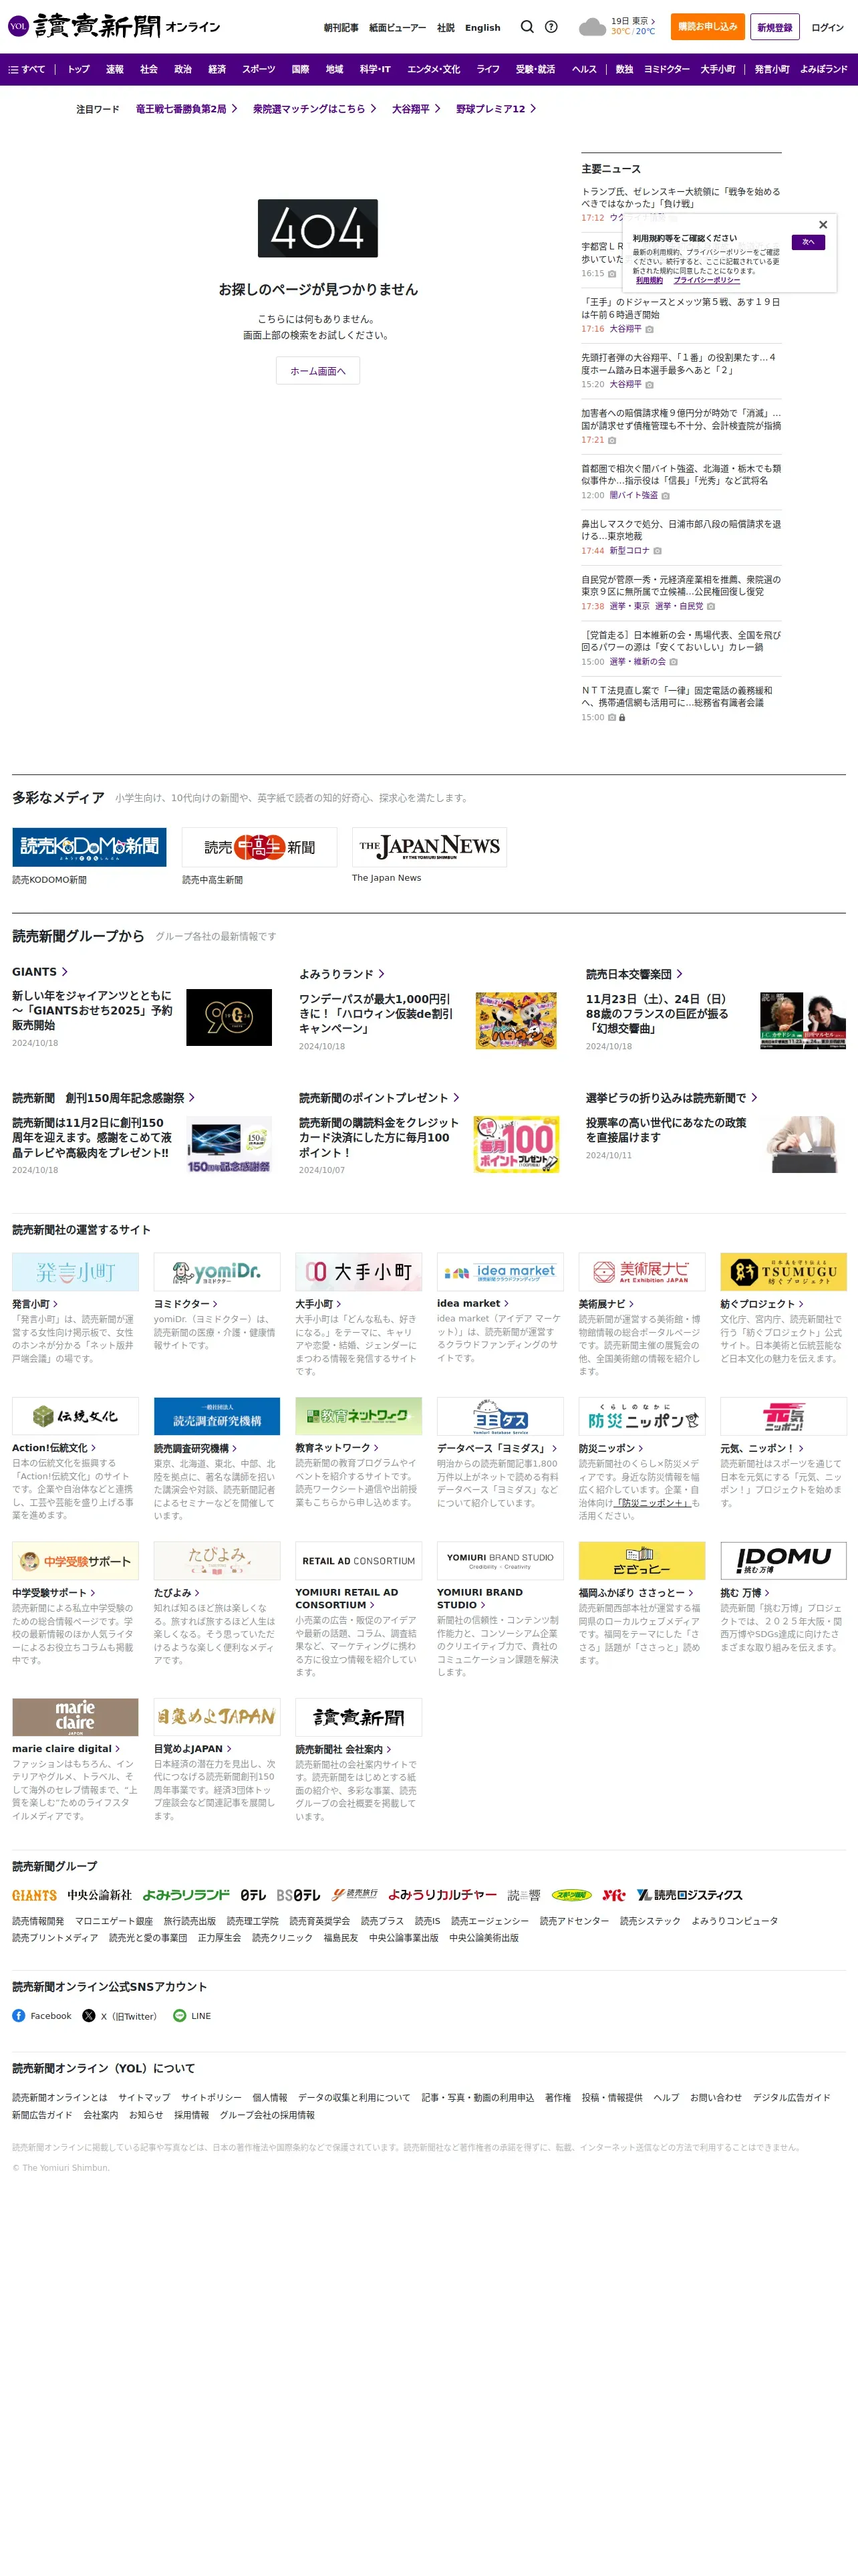Open the 紙面ビューアー header link
The width and height of the screenshot is (858, 2576).
coord(398,28)
